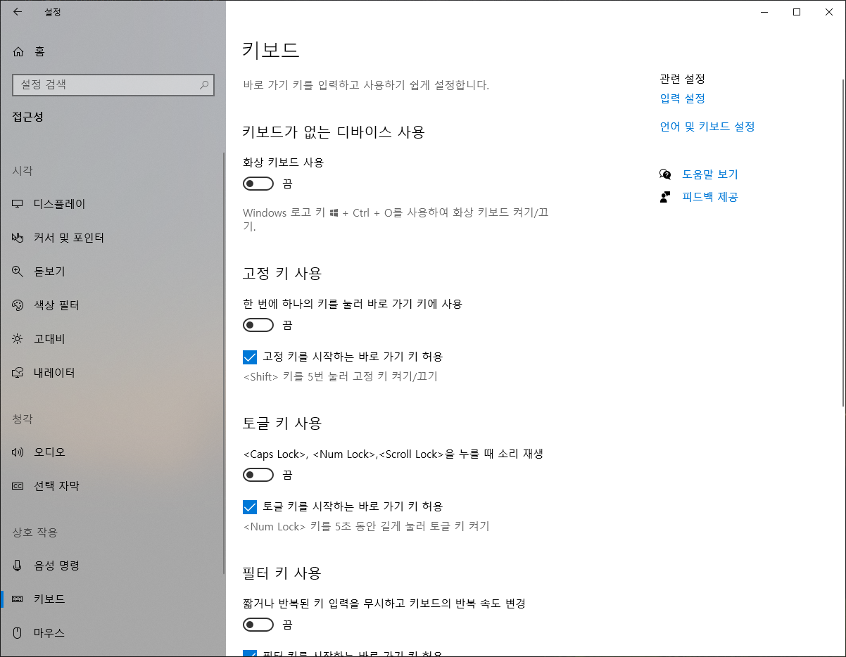
Task: Click the 도움말 보기 help link
Action: point(709,174)
